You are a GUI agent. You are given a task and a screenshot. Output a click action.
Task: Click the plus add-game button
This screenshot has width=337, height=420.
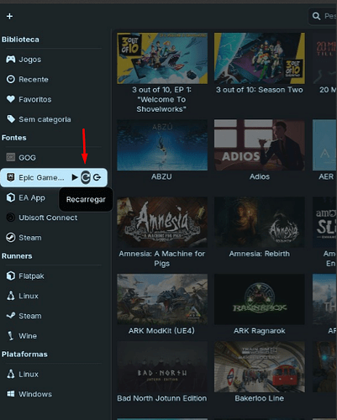click(x=9, y=16)
